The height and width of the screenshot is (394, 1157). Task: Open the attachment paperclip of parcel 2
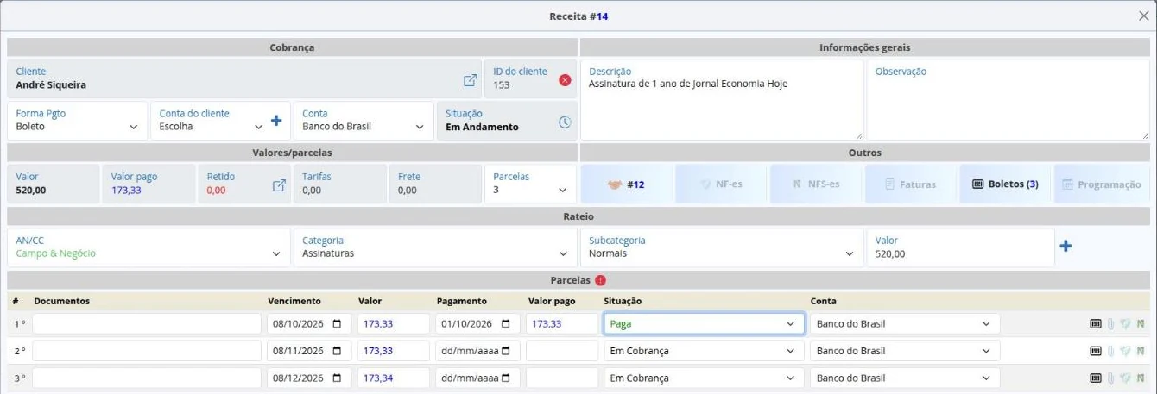pos(1111,351)
